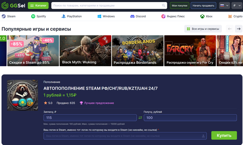Open Все игры и сервисы
This screenshot has width=243, height=145.
click(x=203, y=29)
